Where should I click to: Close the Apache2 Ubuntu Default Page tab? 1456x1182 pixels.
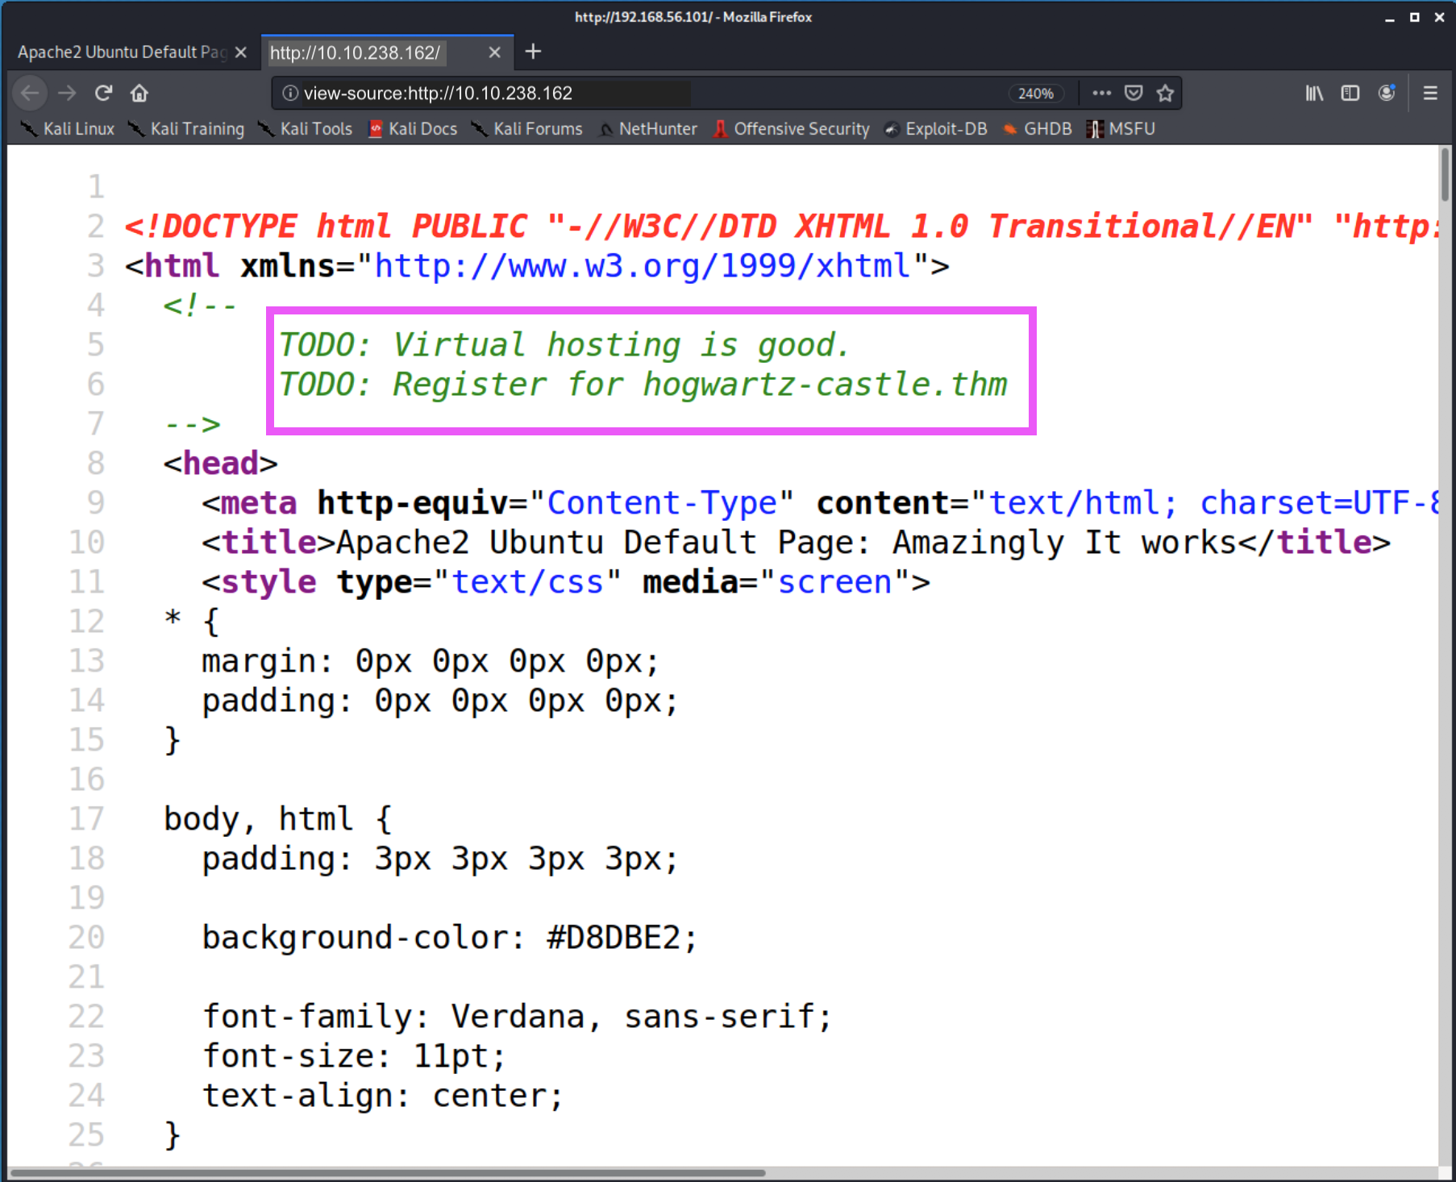tap(240, 52)
